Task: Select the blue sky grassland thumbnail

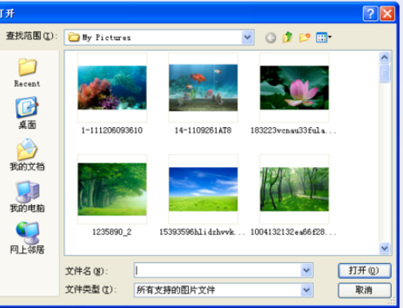Action: pyautogui.click(x=203, y=189)
